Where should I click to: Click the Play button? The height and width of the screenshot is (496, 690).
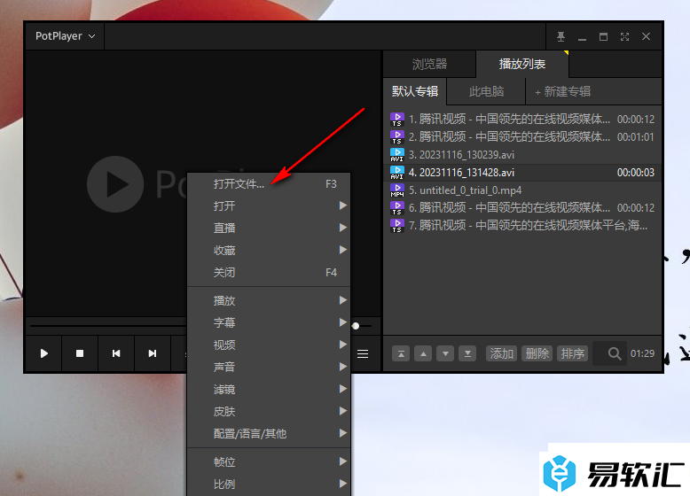click(x=44, y=353)
